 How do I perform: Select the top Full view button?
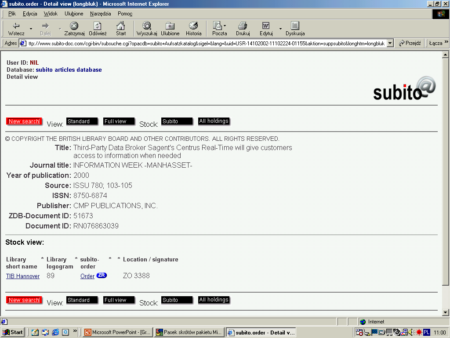tap(119, 121)
